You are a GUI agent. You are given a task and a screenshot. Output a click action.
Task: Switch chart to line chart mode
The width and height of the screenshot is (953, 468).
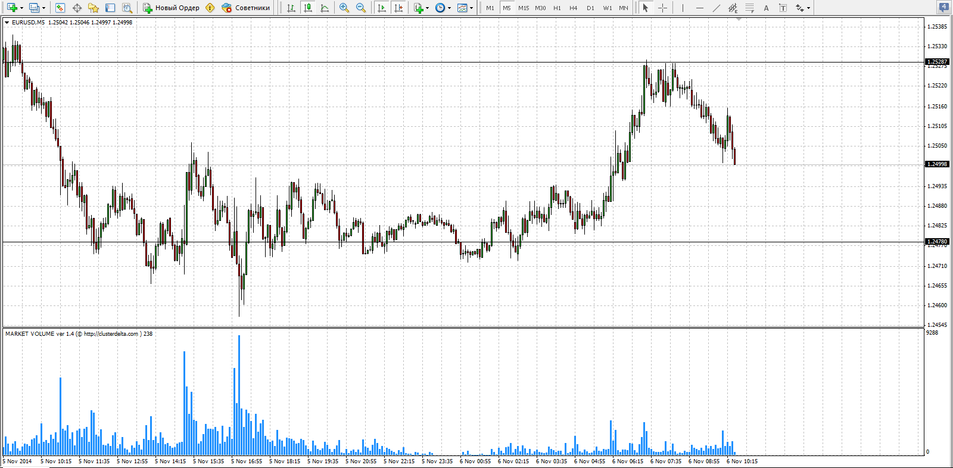[x=325, y=8]
